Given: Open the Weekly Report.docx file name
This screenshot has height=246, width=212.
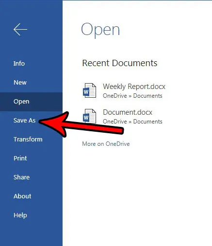Looking at the screenshot, I should [x=134, y=87].
